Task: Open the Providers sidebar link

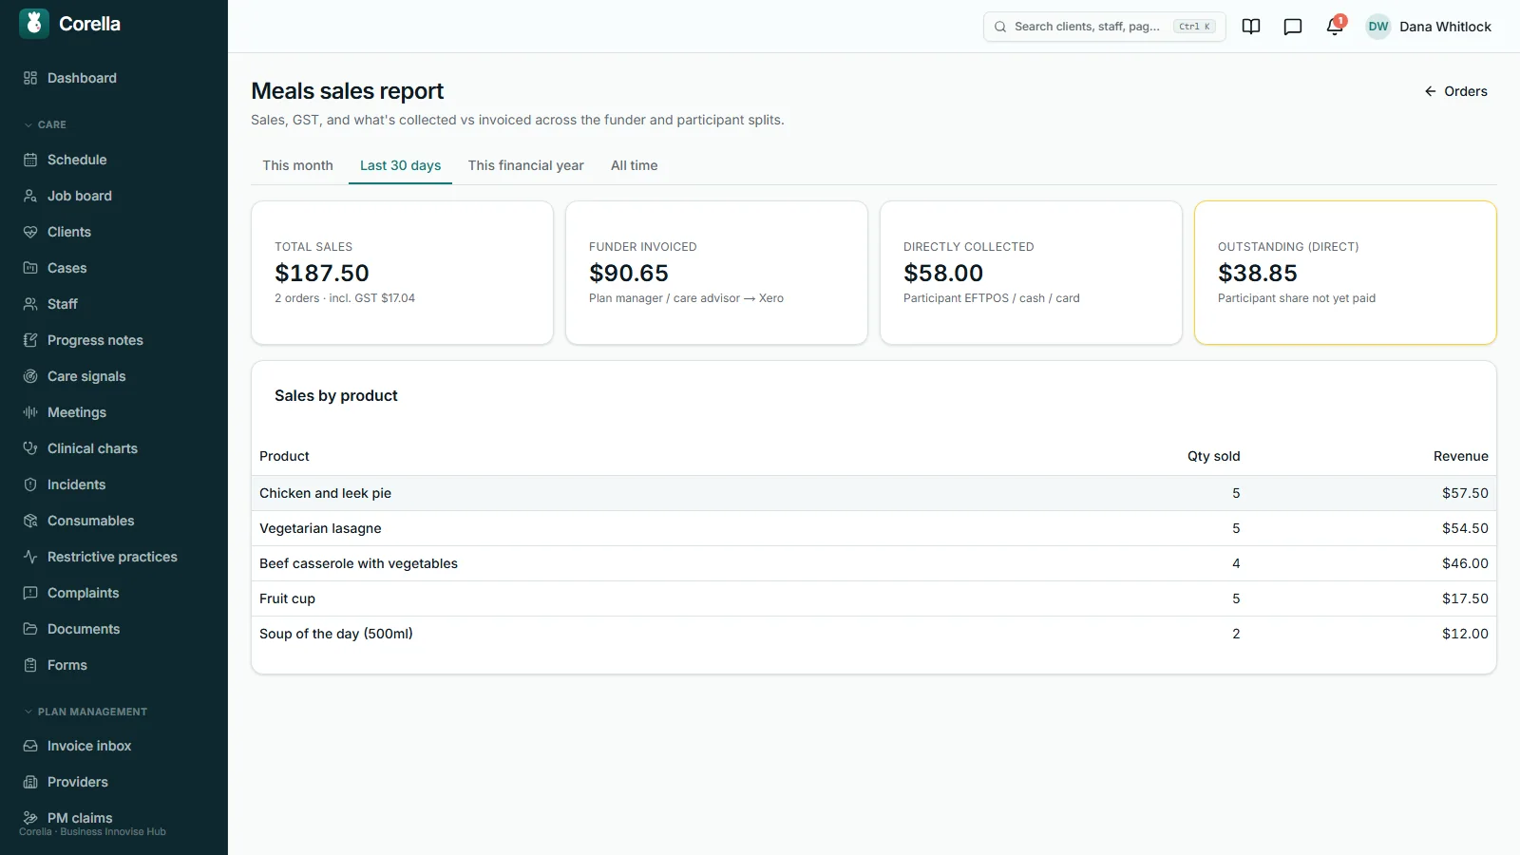Action: coord(114,782)
